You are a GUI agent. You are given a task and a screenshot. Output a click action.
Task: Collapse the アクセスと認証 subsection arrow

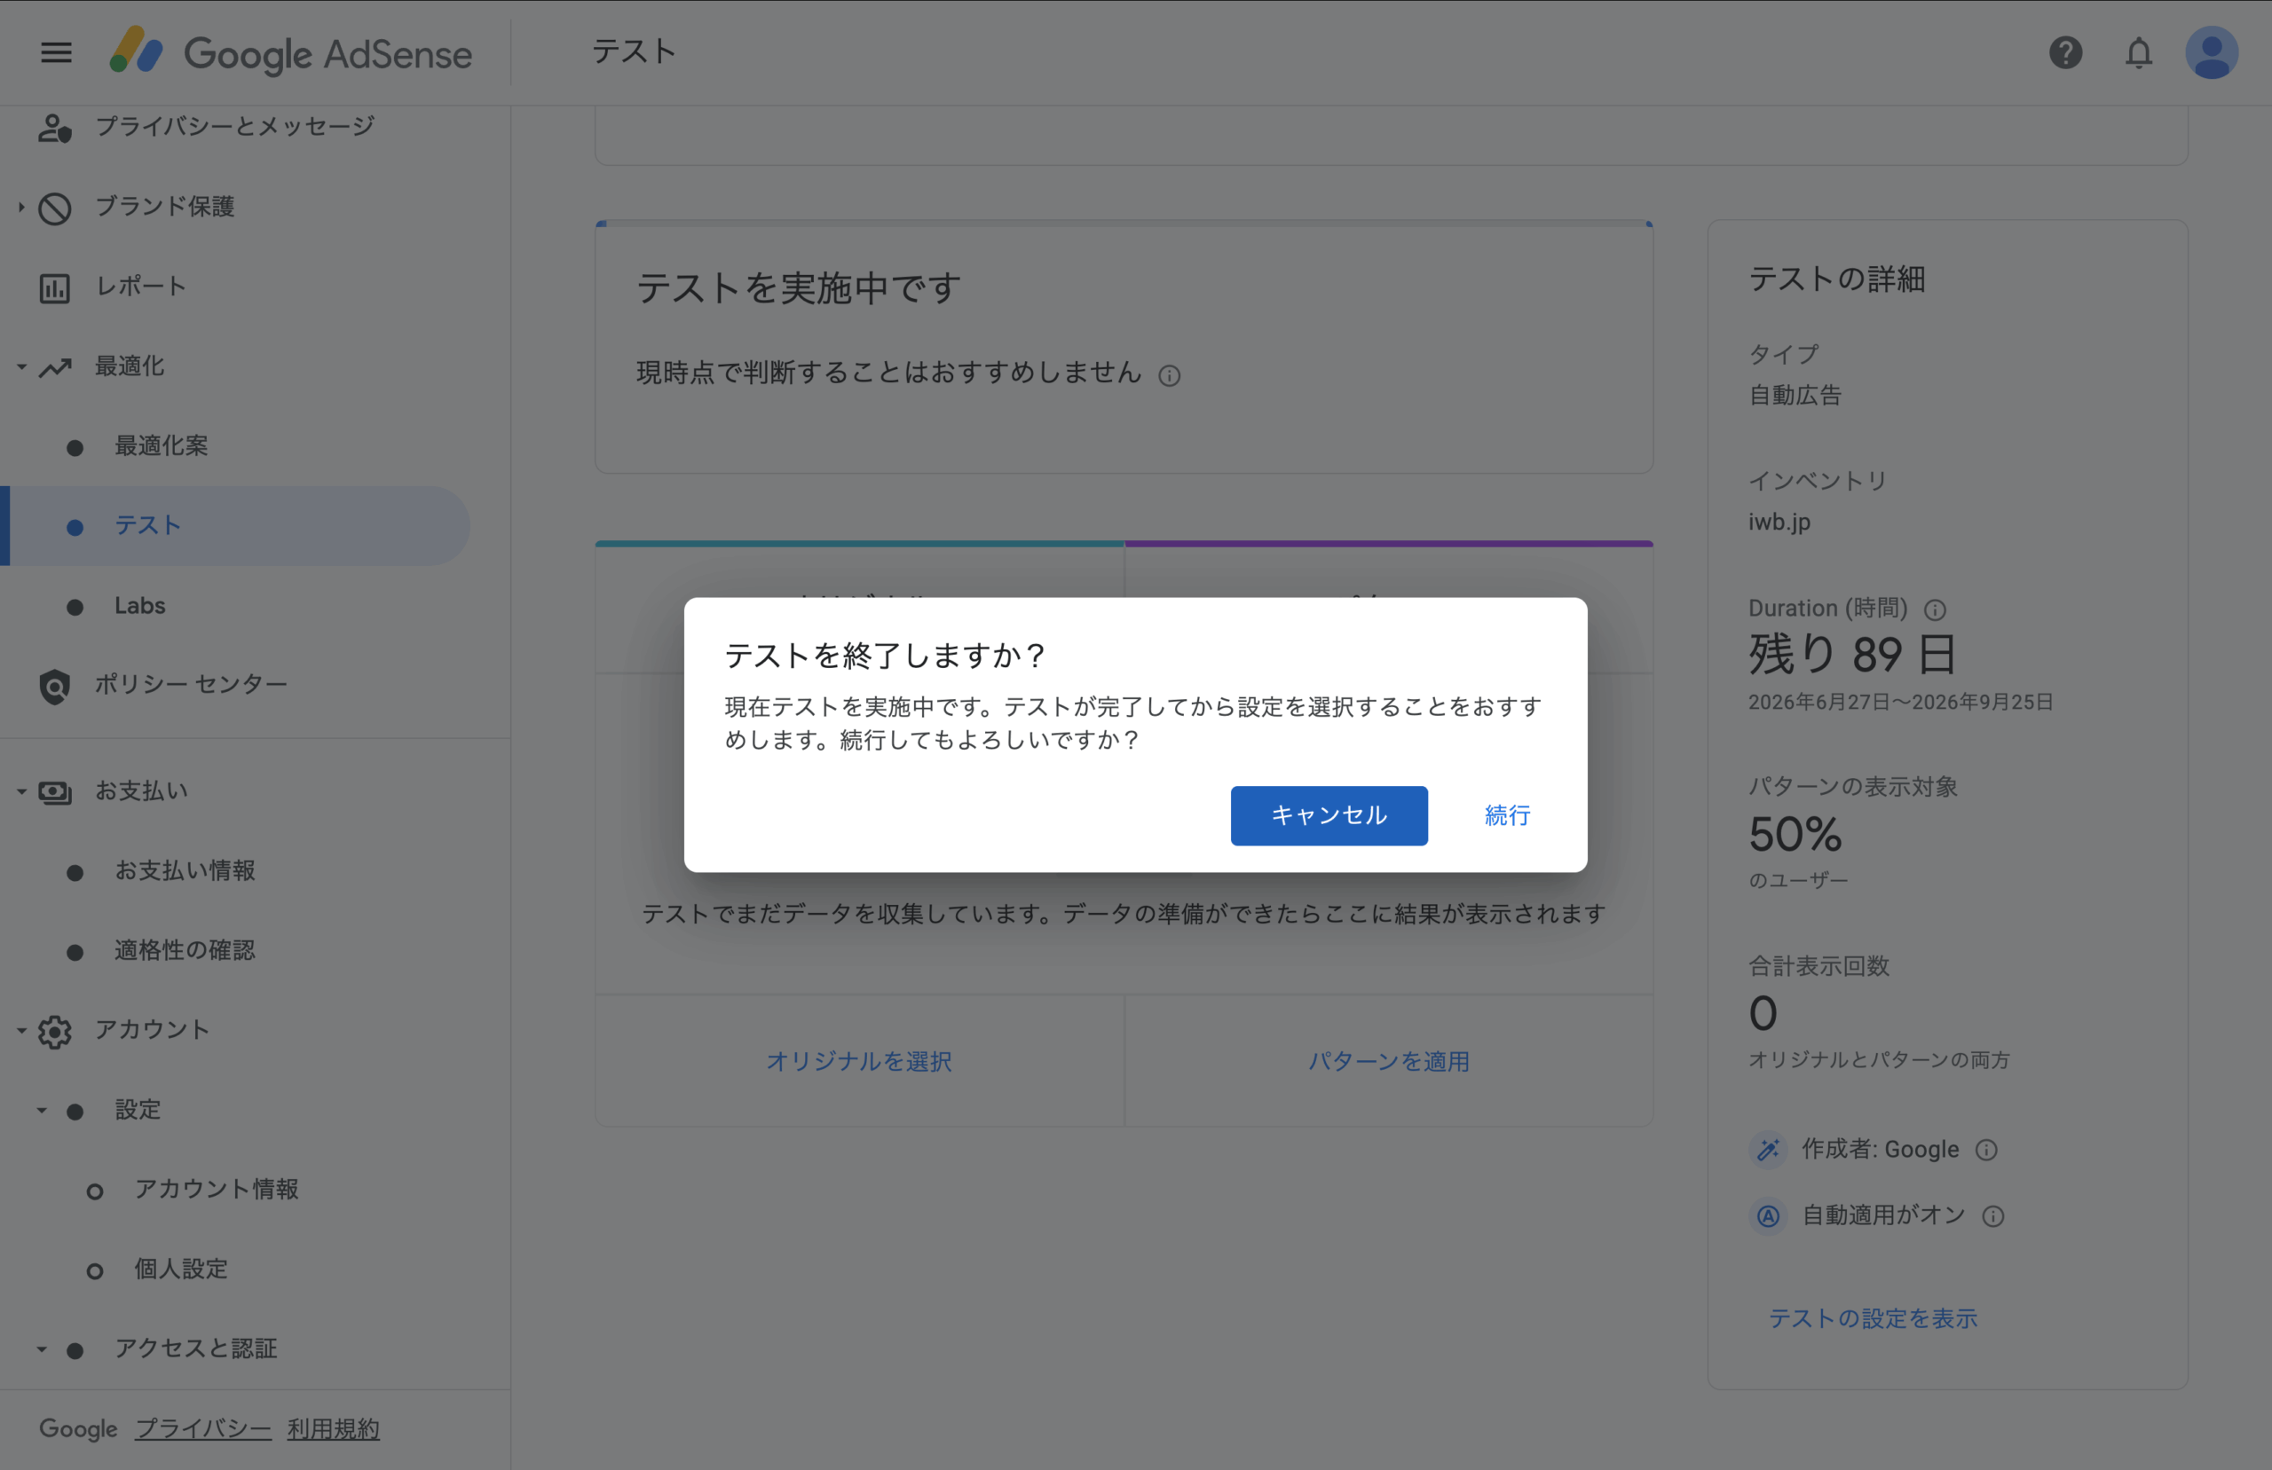point(41,1349)
